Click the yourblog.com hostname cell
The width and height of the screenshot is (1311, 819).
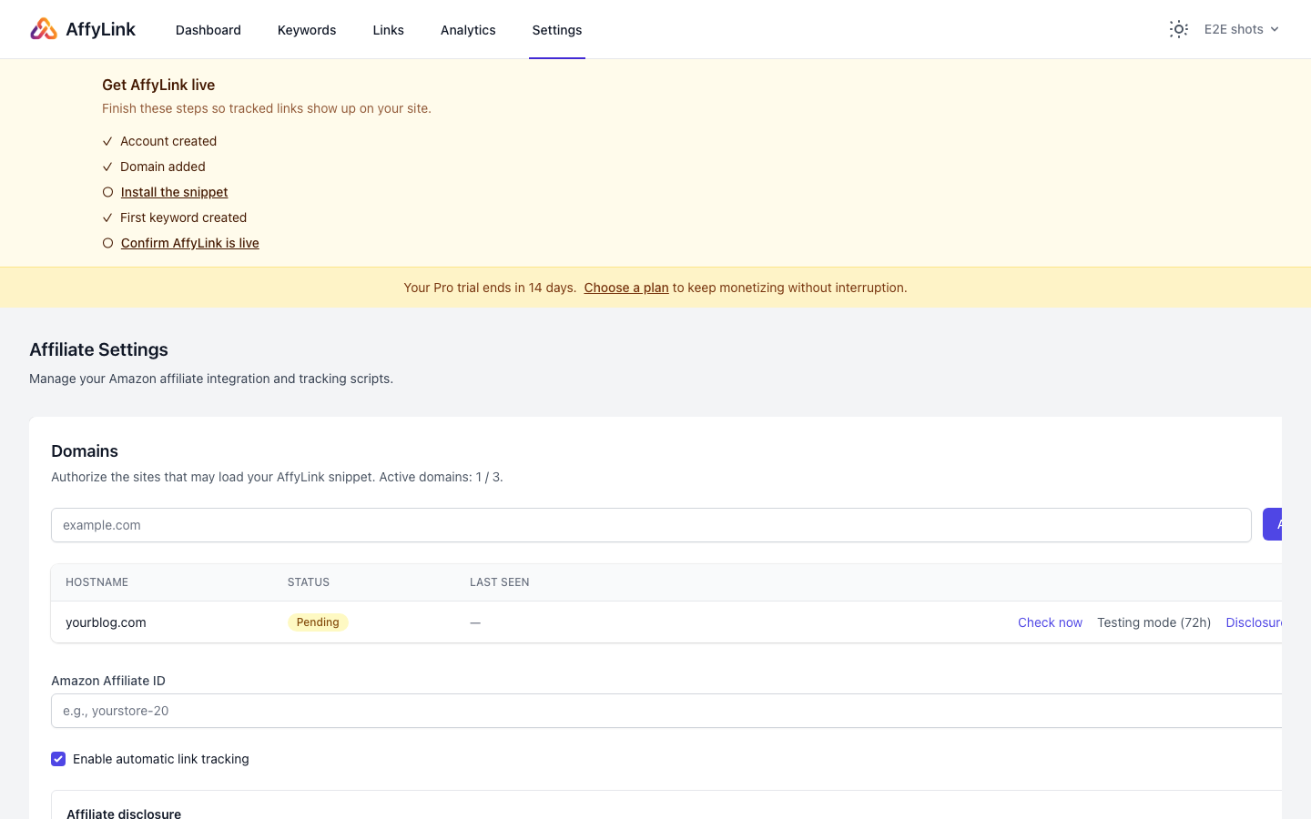(x=106, y=622)
